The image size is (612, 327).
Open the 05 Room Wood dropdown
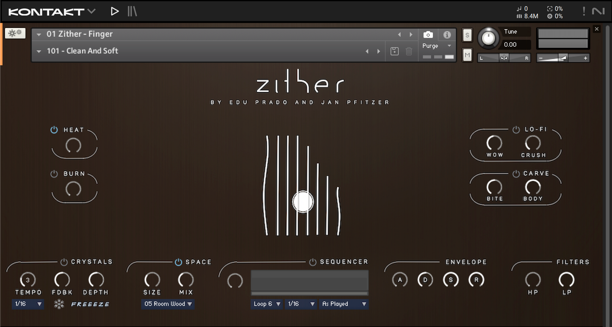coord(167,304)
